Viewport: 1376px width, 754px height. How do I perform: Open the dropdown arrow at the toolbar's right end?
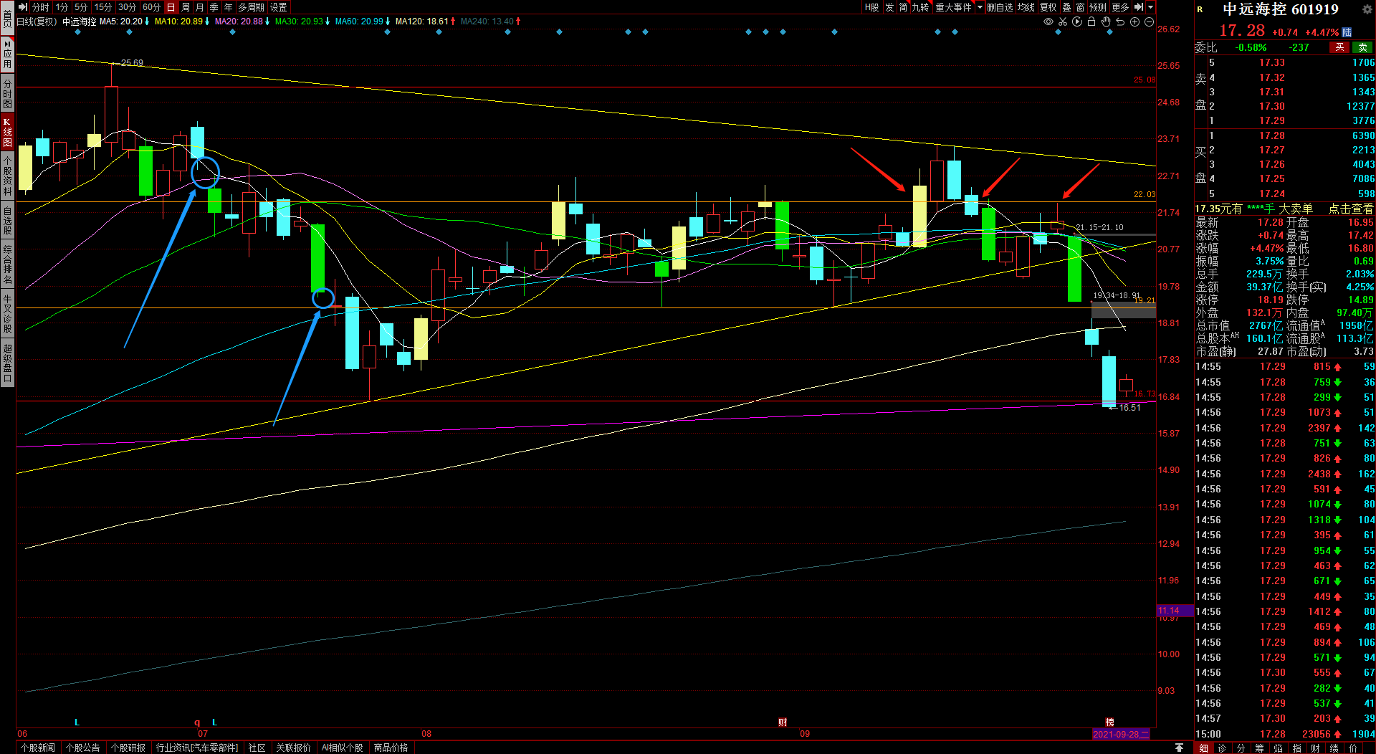click(1151, 7)
